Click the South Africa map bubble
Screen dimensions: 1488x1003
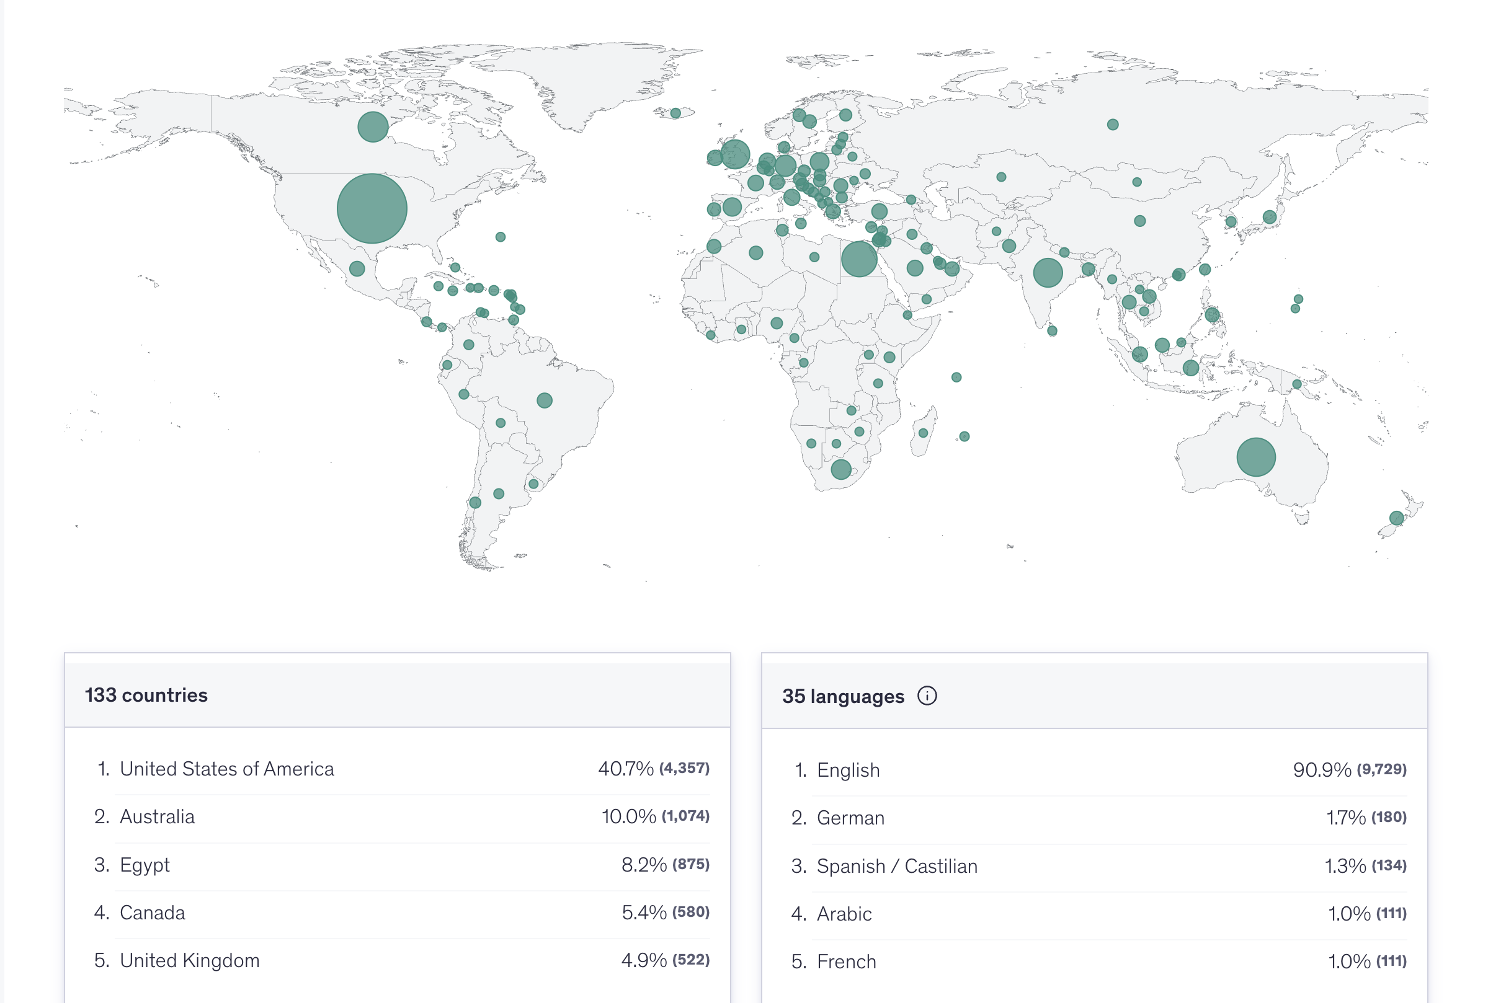click(841, 469)
